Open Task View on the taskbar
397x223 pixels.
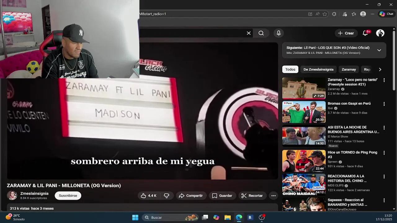click(205, 217)
